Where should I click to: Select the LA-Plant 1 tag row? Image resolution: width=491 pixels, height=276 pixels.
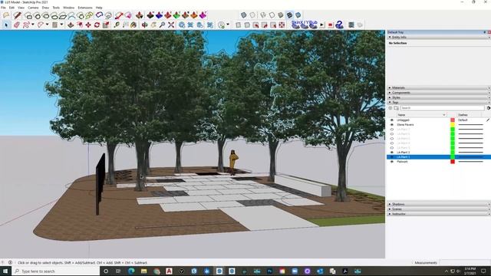pos(439,157)
